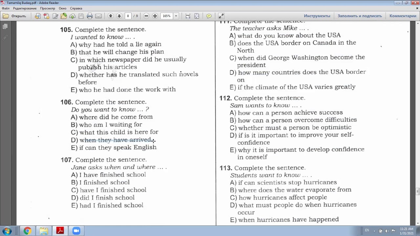Image resolution: width=420 pixels, height=236 pixels.
Task: Click the Открыть (Open) file button
Action: [x=15, y=16]
